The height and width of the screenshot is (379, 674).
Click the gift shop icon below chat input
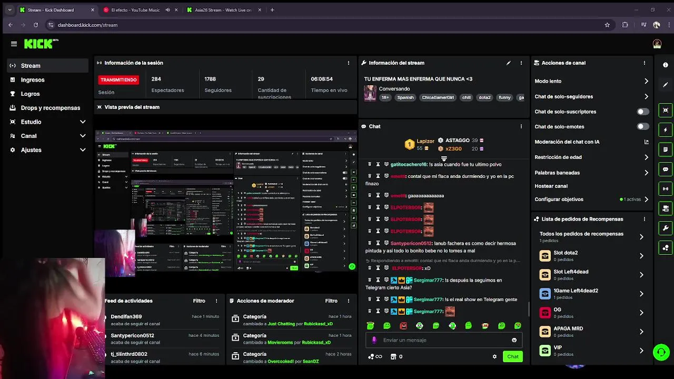393,356
